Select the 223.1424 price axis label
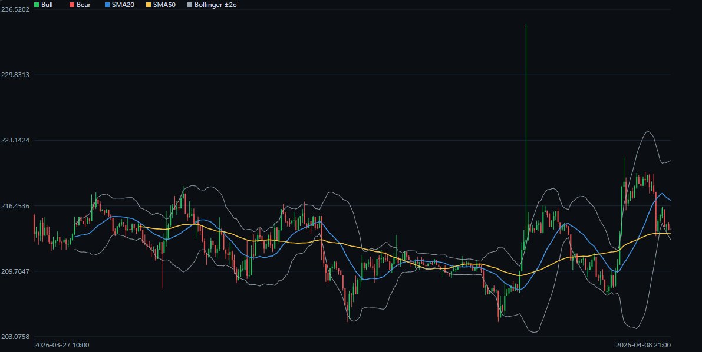Screen dimensions: 702x352 [x=16, y=140]
